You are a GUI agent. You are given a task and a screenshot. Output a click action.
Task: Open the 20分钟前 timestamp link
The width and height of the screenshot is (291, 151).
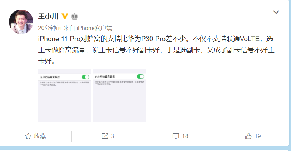click(50, 28)
